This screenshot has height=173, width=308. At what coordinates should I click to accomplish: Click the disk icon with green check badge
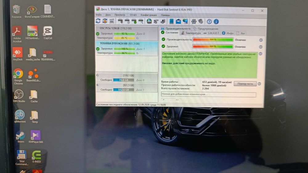point(134,21)
